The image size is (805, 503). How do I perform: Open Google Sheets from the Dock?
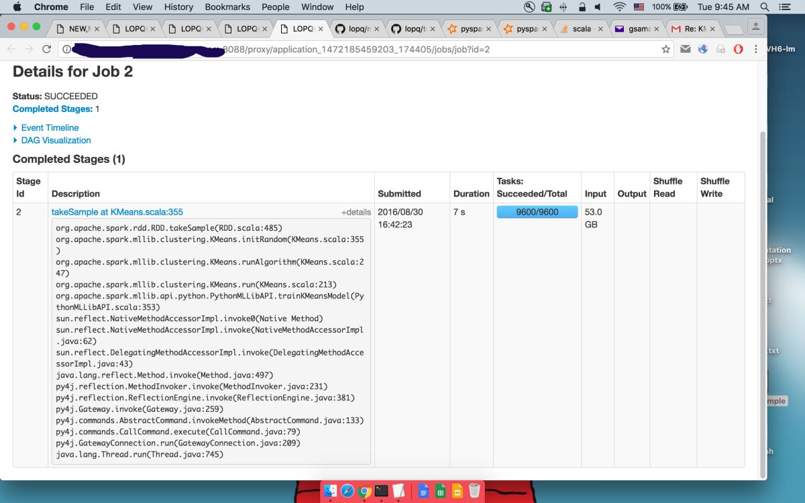440,490
